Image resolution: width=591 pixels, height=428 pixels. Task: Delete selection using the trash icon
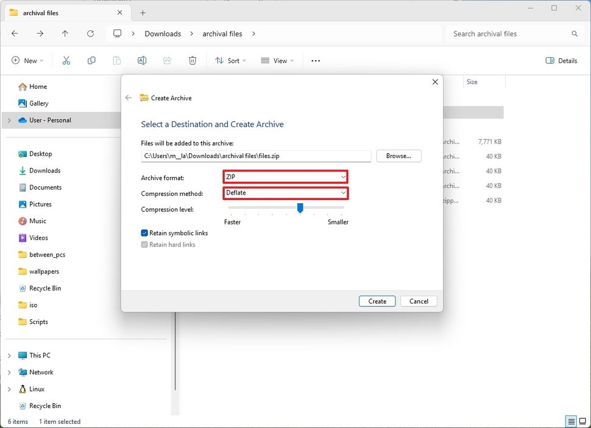pyautogui.click(x=193, y=60)
